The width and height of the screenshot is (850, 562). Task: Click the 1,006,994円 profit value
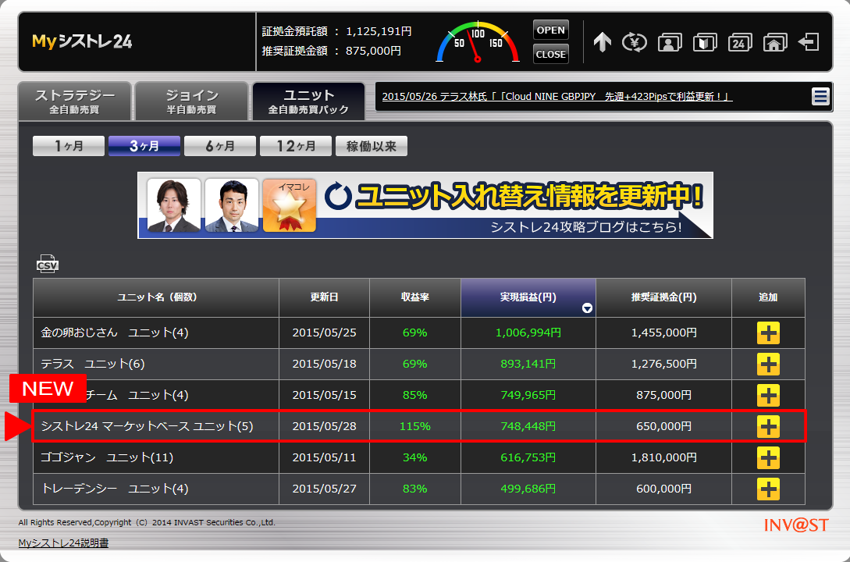coord(528,333)
